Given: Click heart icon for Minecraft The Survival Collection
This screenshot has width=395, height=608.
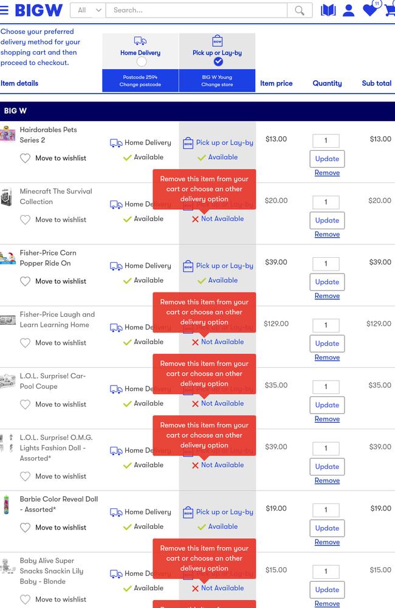Looking at the screenshot, I should pos(25,220).
